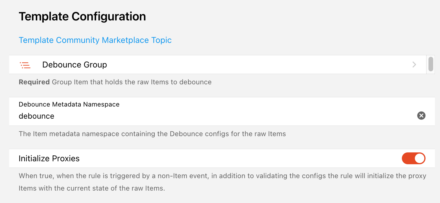Viewport: 440px width, 203px height.
Task: Click the 'debounce' value text in the field
Action: (36, 116)
